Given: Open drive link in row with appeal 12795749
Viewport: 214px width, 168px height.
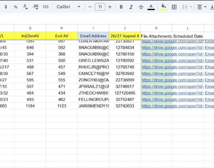Looking at the screenshot, I should (x=173, y=67).
